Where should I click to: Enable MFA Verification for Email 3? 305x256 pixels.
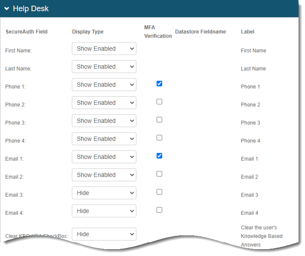[x=159, y=192]
